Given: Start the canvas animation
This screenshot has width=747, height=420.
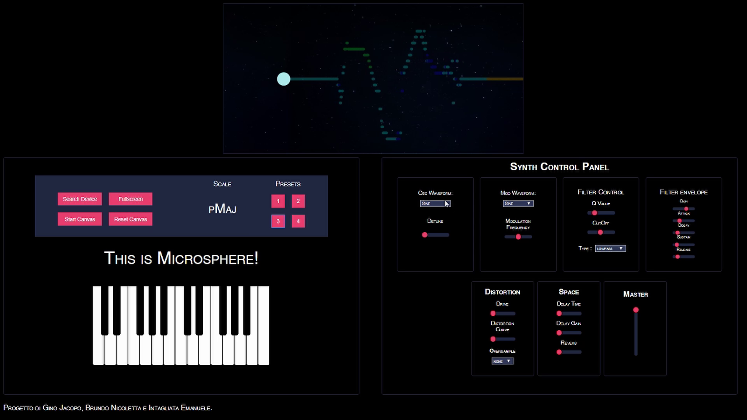Looking at the screenshot, I should pyautogui.click(x=80, y=219).
